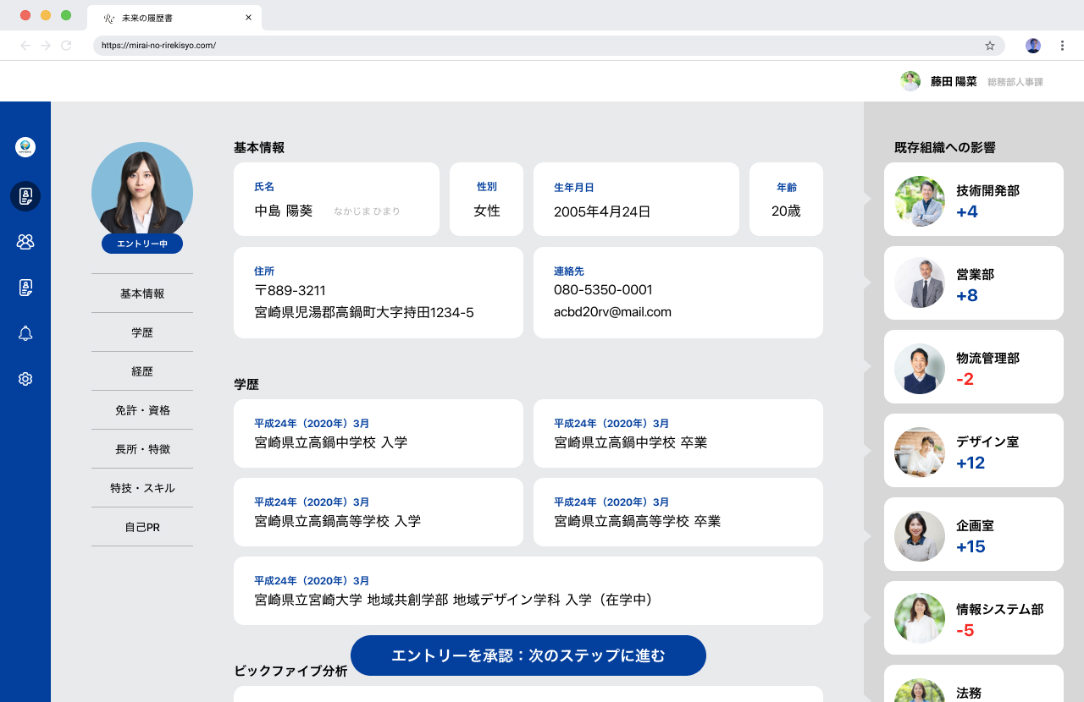Select the デザイン室 +12 department card

[973, 450]
